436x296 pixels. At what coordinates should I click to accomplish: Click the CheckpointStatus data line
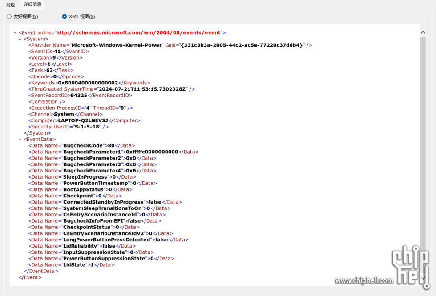[x=84, y=227]
